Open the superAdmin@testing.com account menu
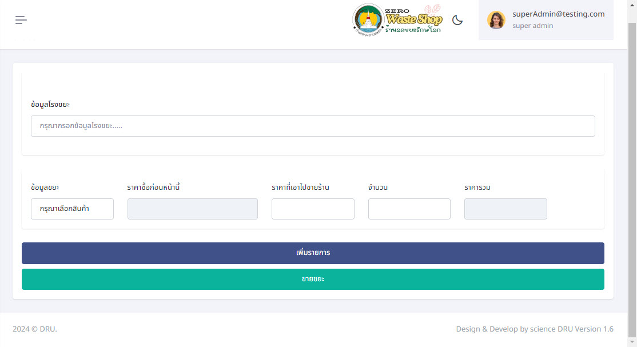Image resolution: width=637 pixels, height=347 pixels. pos(558,14)
